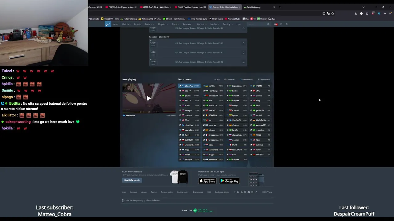Screen dimensions: 394x221
Task: Open the Results menu item
Action: 138,24
